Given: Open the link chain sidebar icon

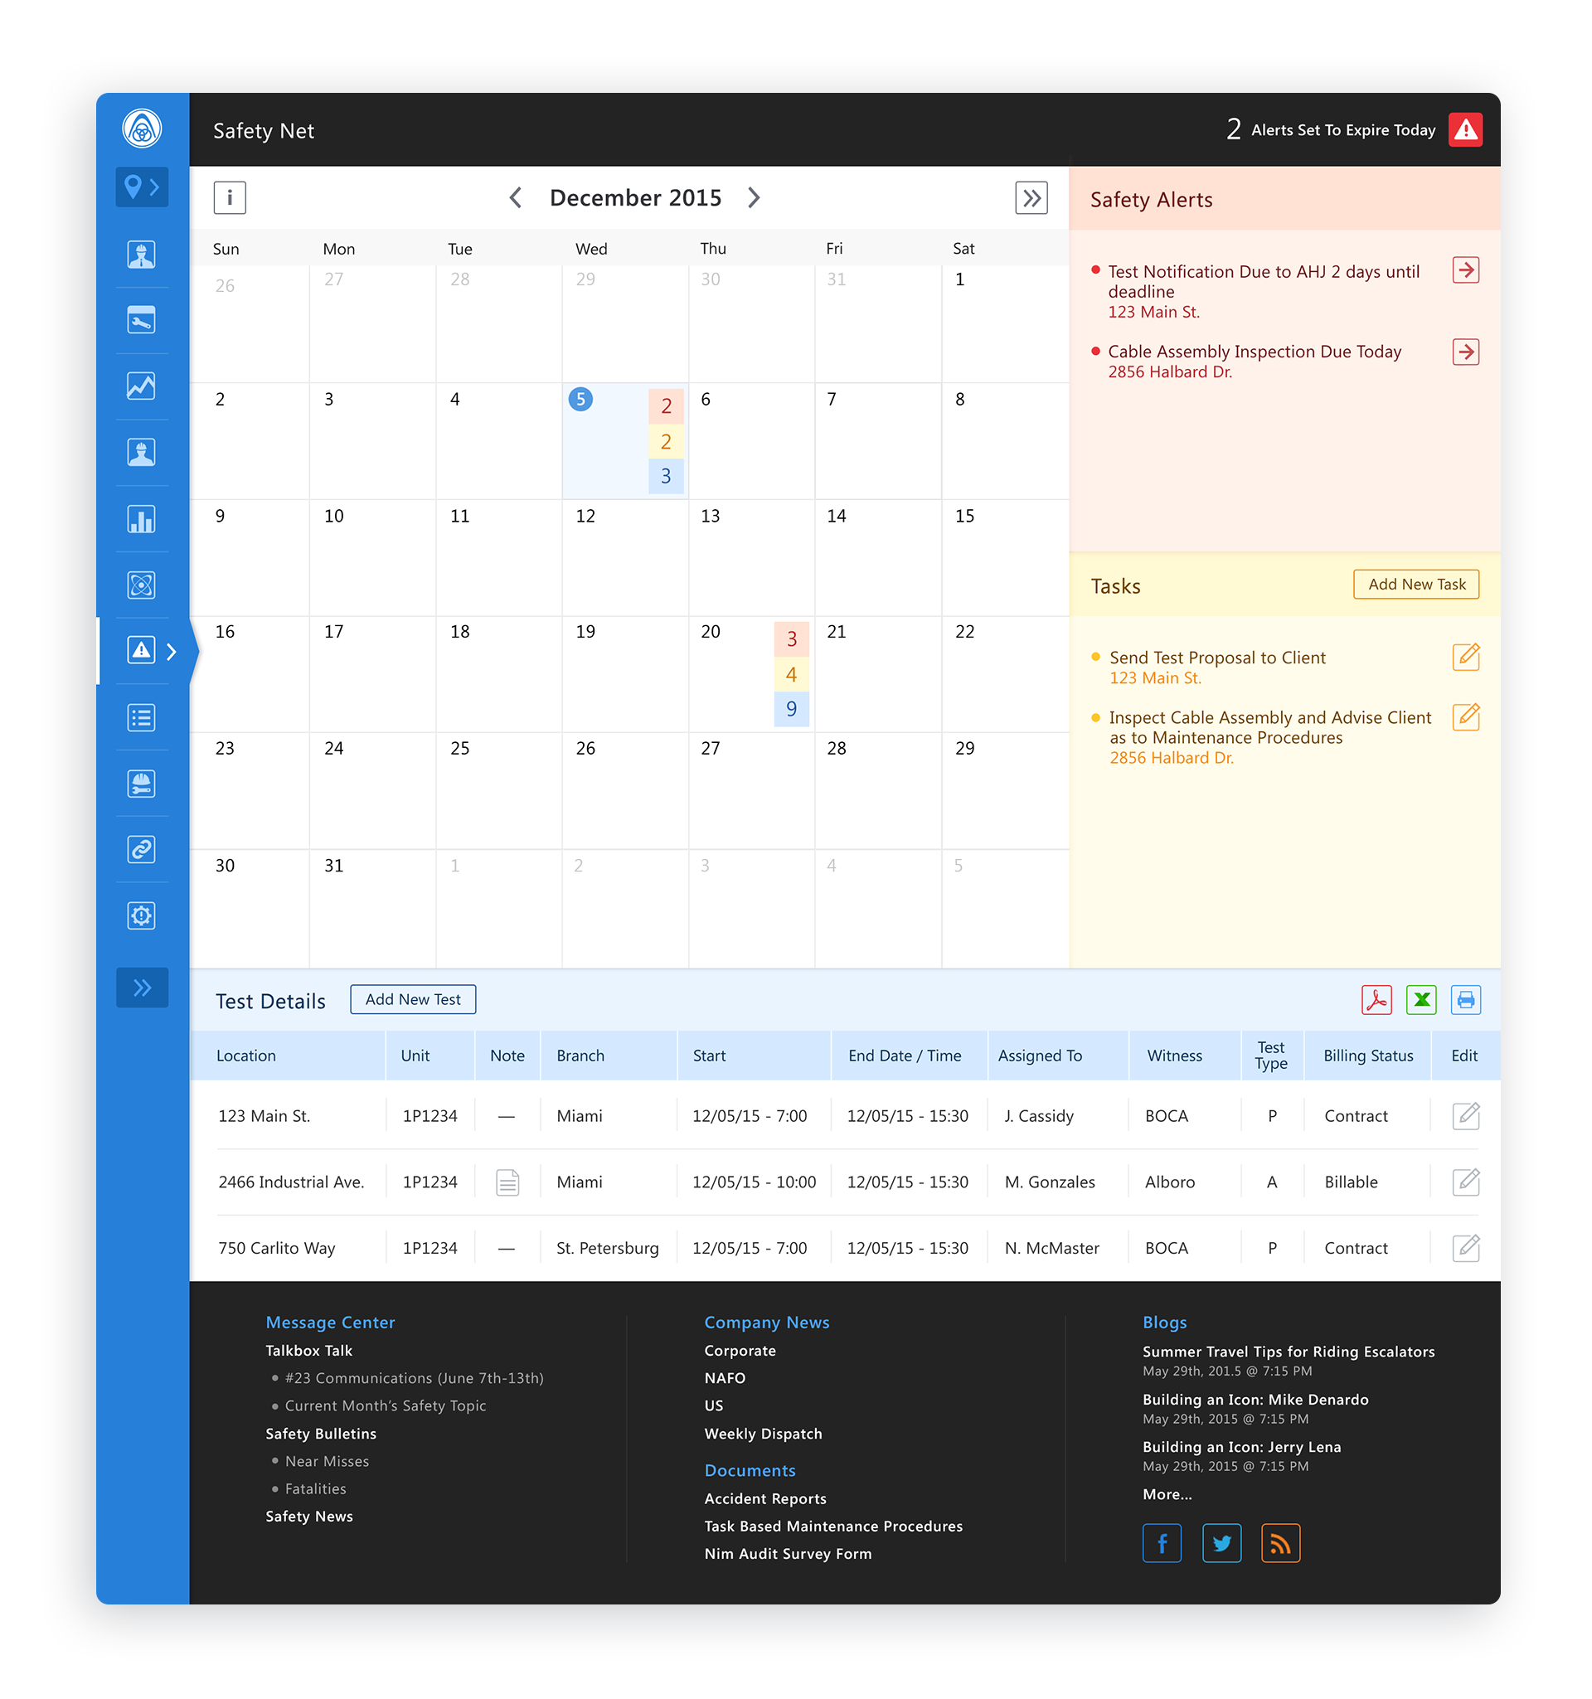Looking at the screenshot, I should (x=142, y=849).
